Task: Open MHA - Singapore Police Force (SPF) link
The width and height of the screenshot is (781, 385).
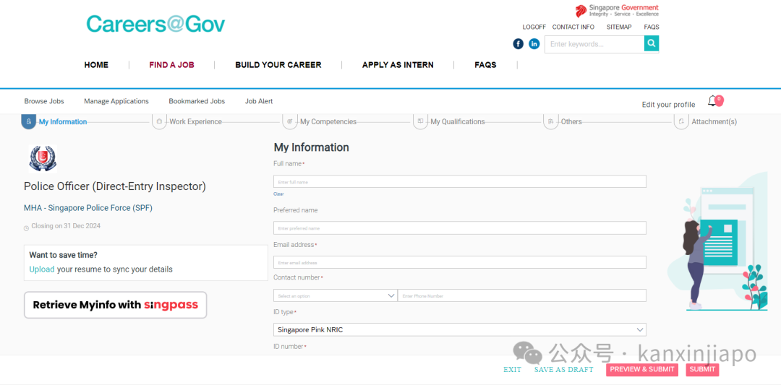Action: click(x=88, y=208)
